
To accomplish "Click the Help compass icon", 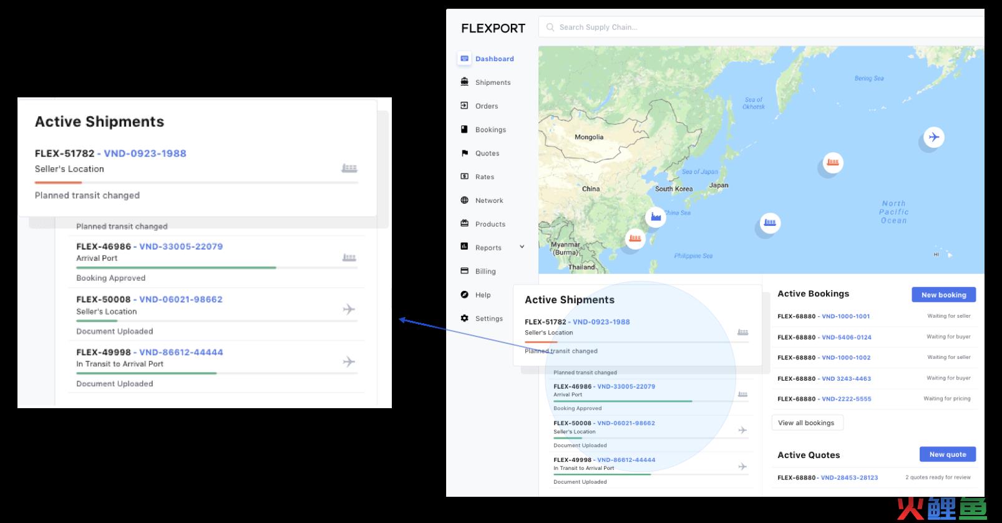I will (464, 295).
